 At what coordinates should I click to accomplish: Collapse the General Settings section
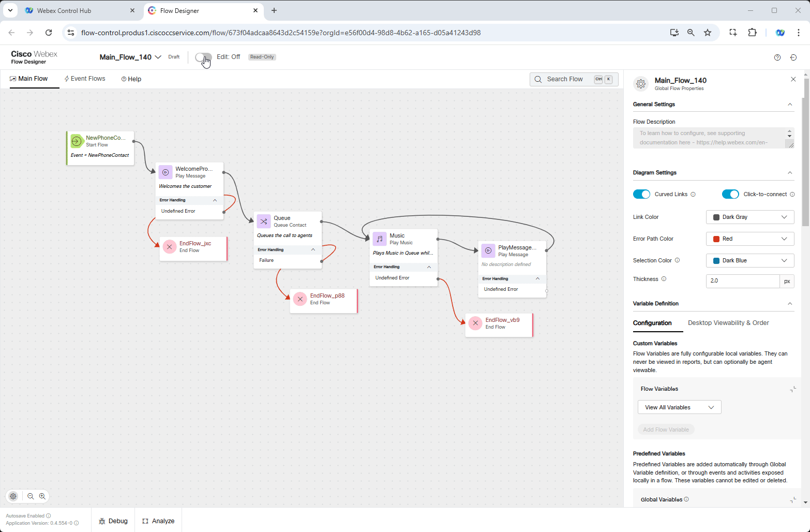pyautogui.click(x=790, y=105)
